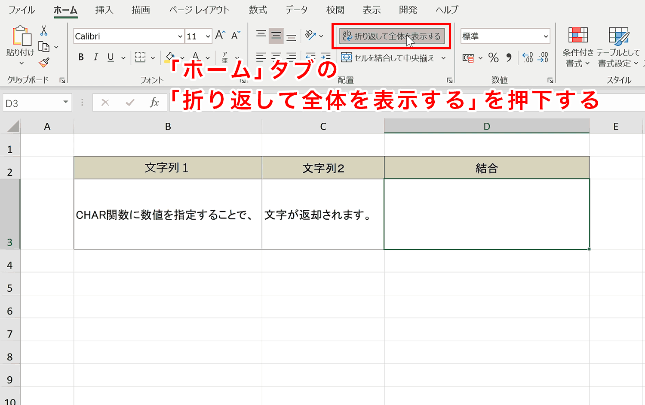
Task: Click the Cut scissors icon
Action: tap(44, 30)
